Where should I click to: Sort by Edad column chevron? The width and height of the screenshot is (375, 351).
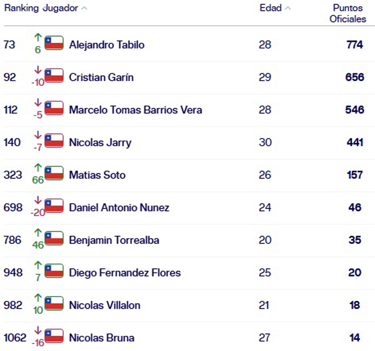(288, 8)
